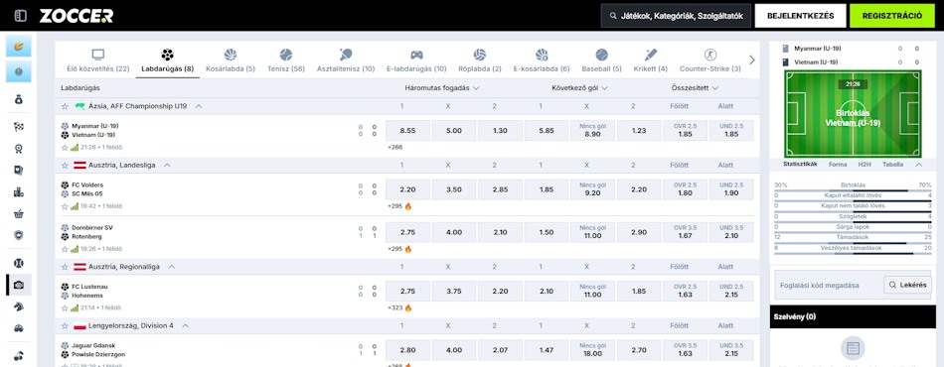This screenshot has height=367, width=944.
Task: Open the Összesített market dropdown
Action: [695, 87]
